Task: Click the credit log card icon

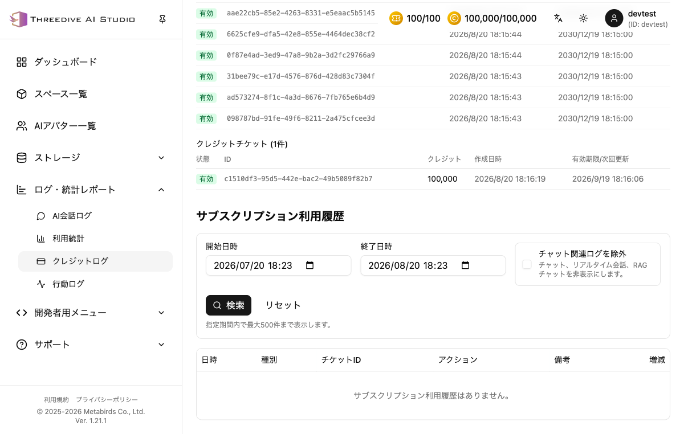Action: tap(41, 261)
